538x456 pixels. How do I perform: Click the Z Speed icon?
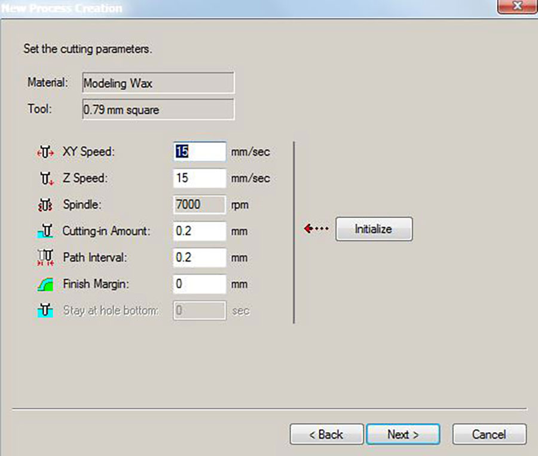coord(46,178)
